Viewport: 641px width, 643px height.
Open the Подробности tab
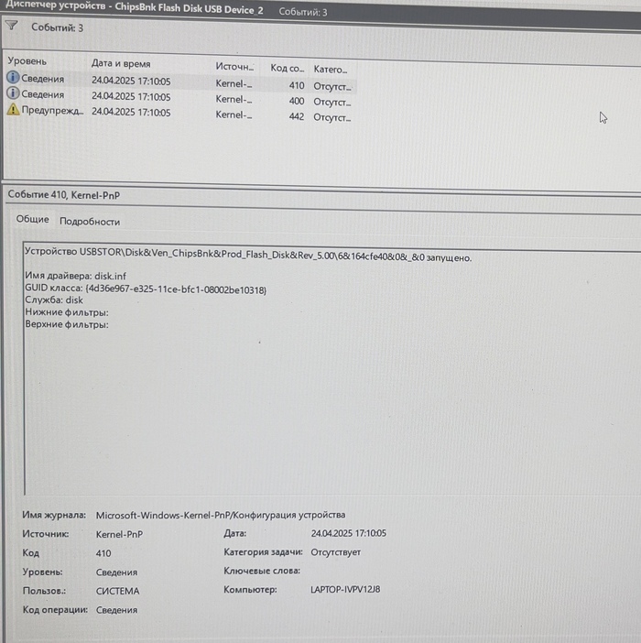[90, 221]
